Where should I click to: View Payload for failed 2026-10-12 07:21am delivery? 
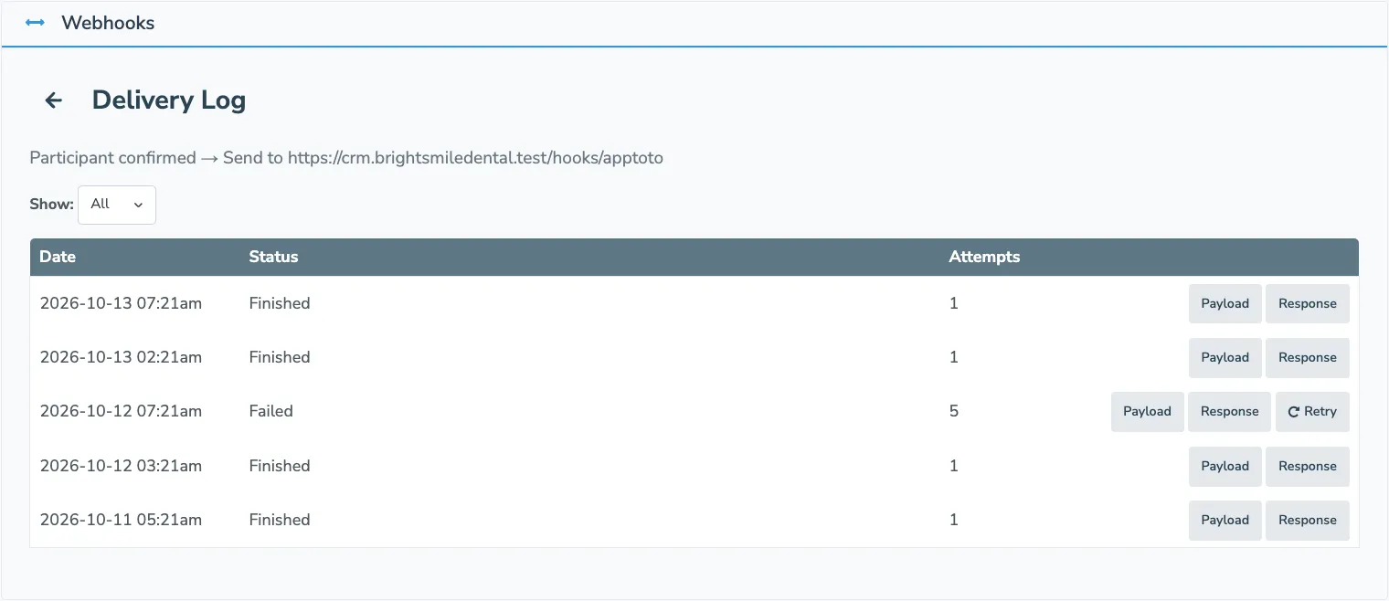(x=1147, y=412)
